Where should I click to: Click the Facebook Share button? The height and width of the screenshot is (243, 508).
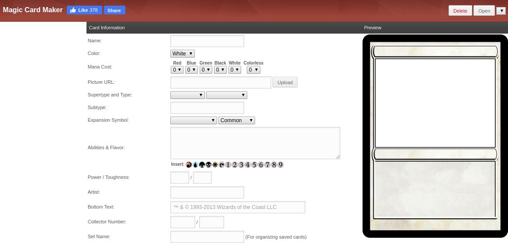(x=114, y=10)
